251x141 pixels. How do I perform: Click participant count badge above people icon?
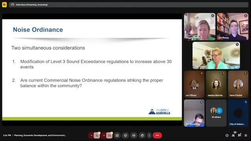(235, 132)
